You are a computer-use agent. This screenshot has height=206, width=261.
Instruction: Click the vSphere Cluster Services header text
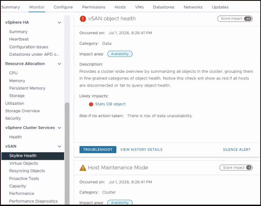tap(30, 128)
